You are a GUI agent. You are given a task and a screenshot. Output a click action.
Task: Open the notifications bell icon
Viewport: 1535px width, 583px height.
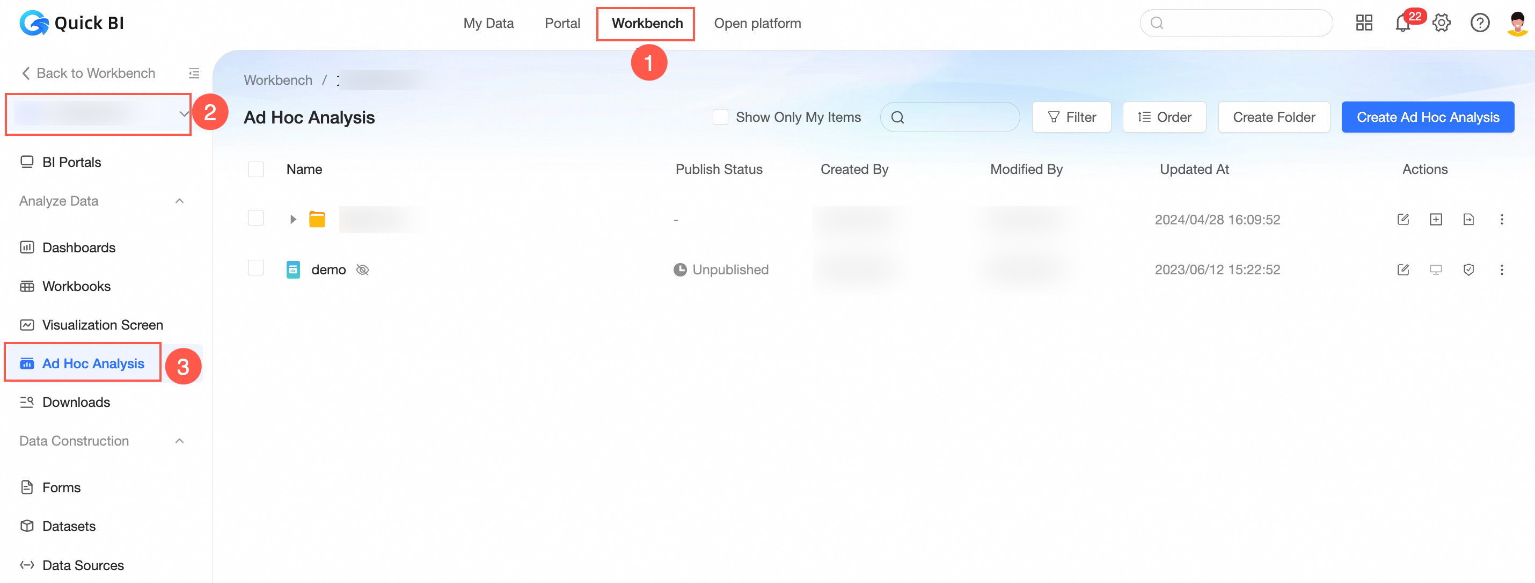pyautogui.click(x=1402, y=23)
